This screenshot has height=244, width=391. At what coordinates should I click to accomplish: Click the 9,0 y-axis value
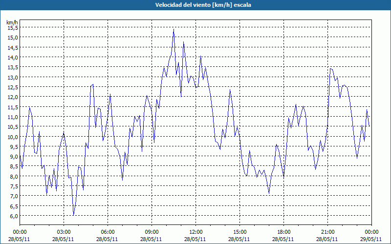click(14, 157)
